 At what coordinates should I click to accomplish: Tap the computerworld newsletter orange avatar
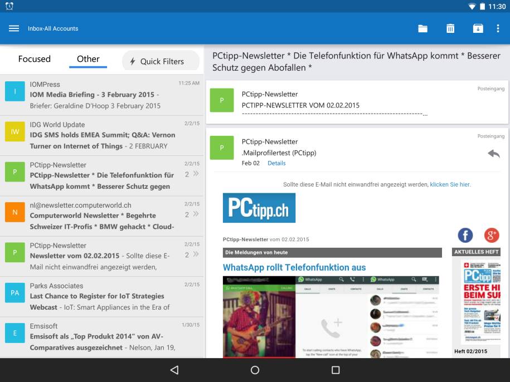[15, 212]
